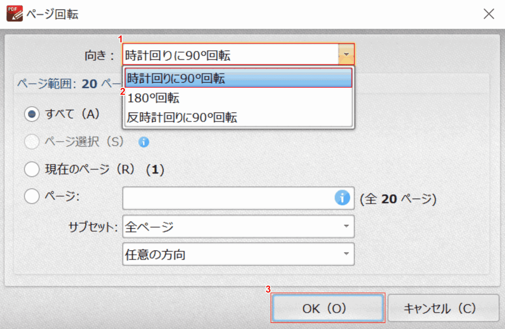Open the サブセット 全ページ dropdown

point(238,227)
